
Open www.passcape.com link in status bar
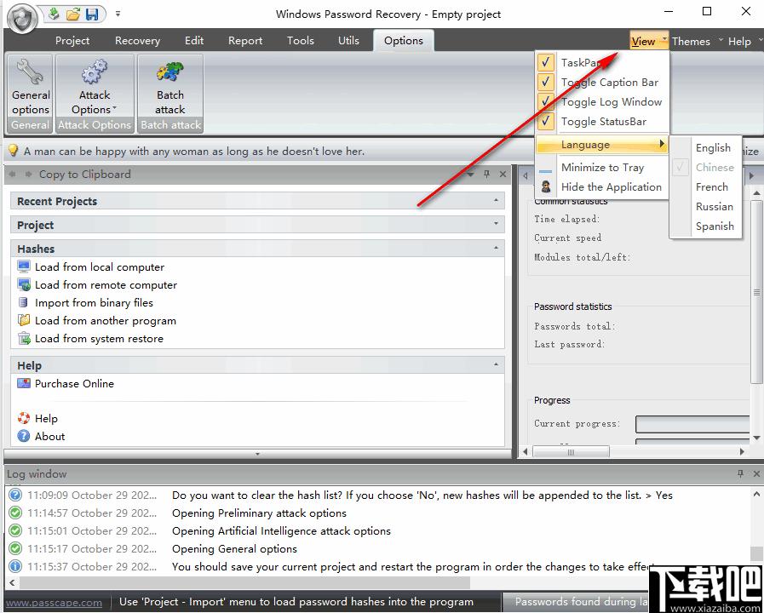point(54,602)
